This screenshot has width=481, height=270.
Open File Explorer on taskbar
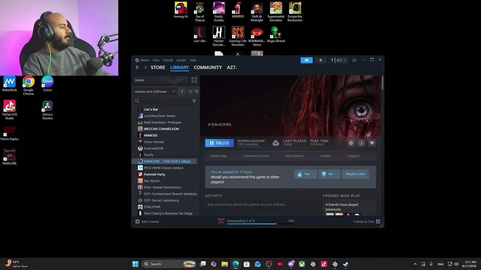tap(225, 264)
